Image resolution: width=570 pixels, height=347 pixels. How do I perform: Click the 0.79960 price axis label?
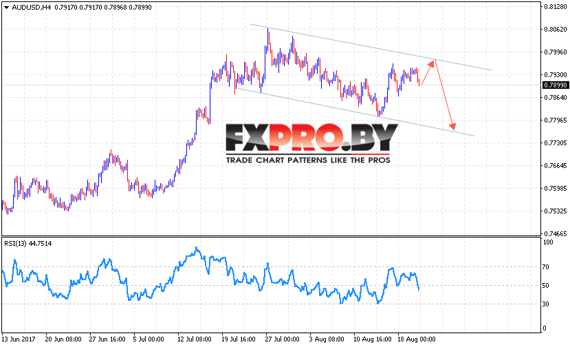tap(555, 52)
